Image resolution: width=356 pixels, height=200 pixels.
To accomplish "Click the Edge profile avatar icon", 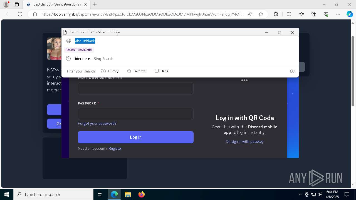I will pos(6,4).
